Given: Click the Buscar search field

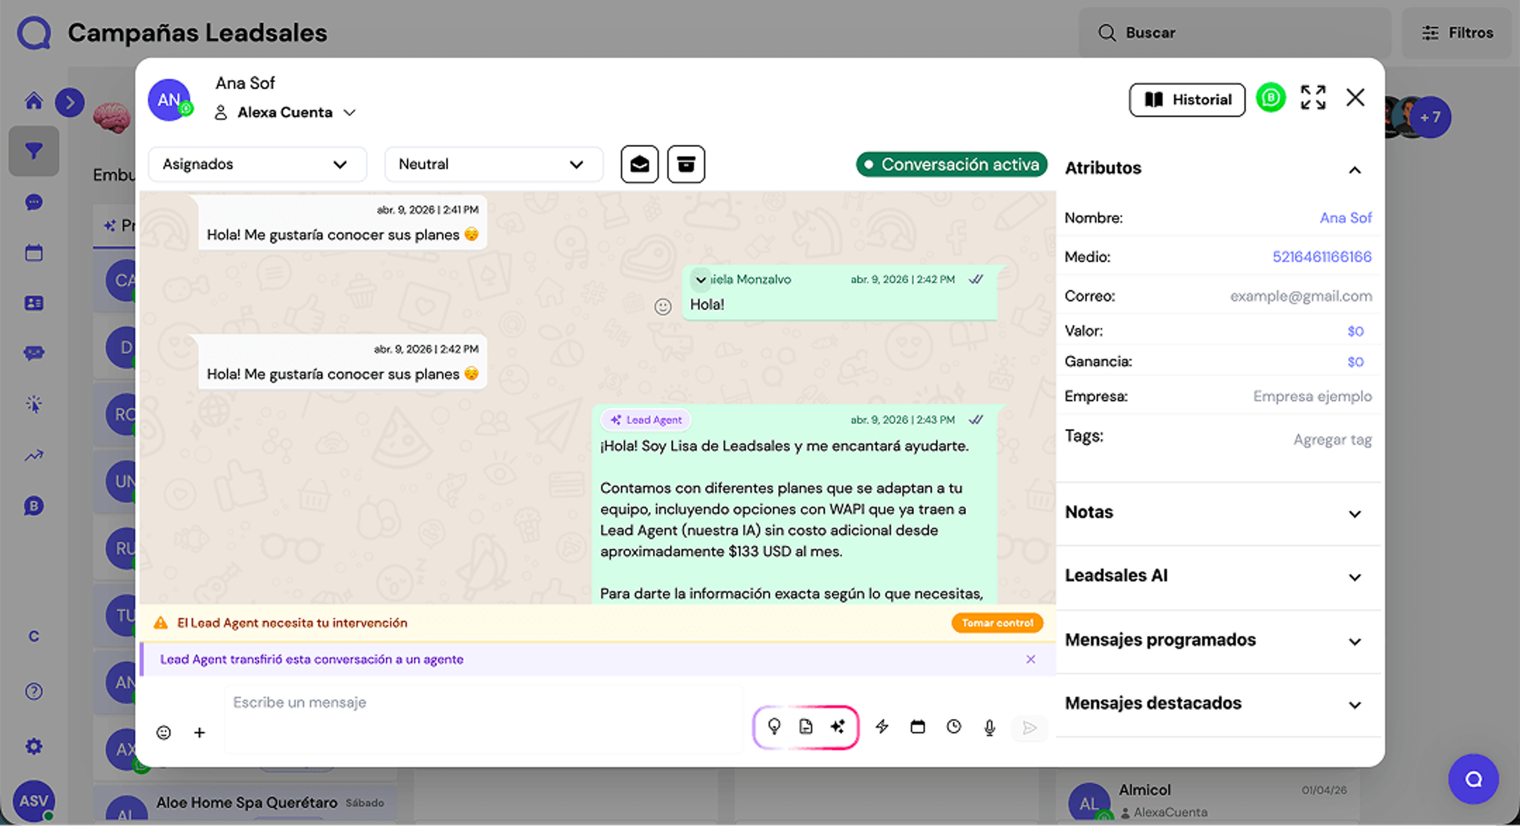Looking at the screenshot, I should [1235, 32].
